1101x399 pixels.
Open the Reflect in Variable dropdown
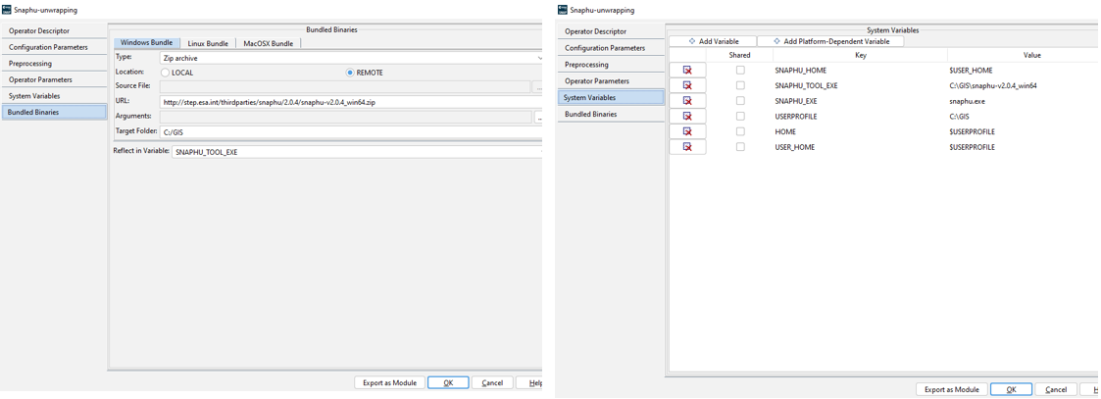pos(357,152)
